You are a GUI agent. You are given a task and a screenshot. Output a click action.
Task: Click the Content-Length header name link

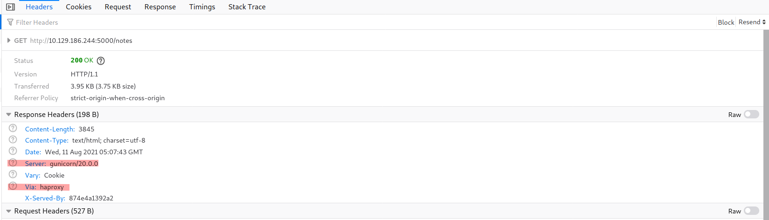[x=49, y=129]
